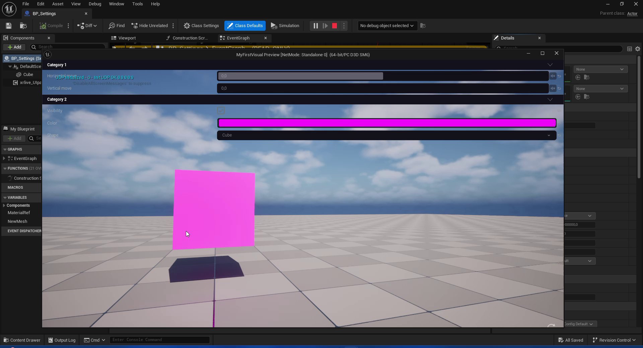Screen dimensions: 643x348
Task: Close the EventGraph tab
Action: [266, 38]
